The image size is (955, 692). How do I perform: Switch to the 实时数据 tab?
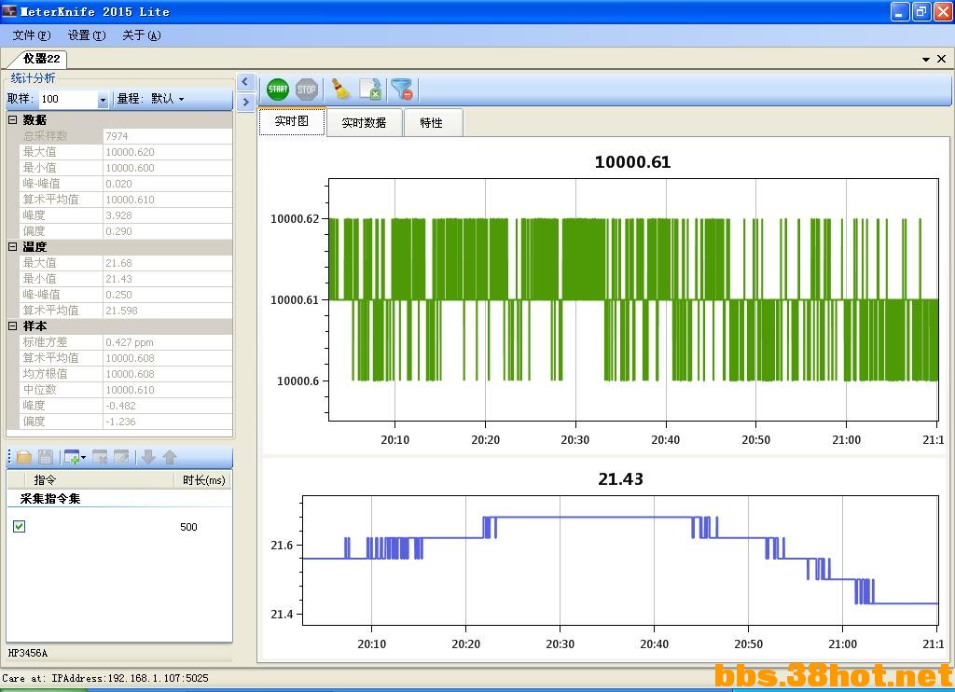click(x=364, y=122)
